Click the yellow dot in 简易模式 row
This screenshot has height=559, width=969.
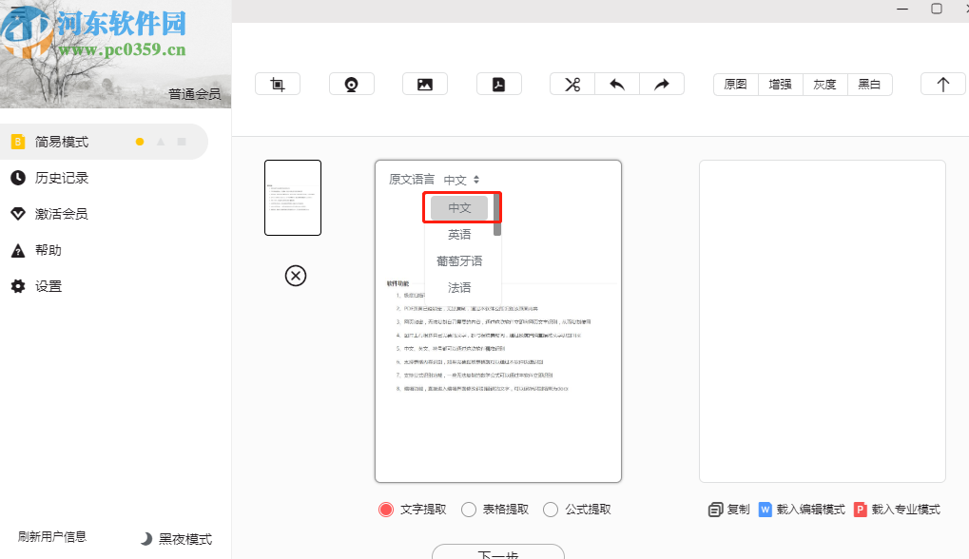click(x=140, y=142)
